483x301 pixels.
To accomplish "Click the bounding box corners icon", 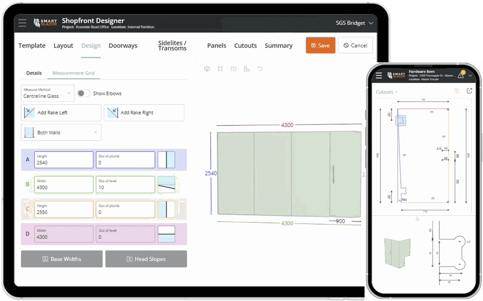I will (x=220, y=69).
